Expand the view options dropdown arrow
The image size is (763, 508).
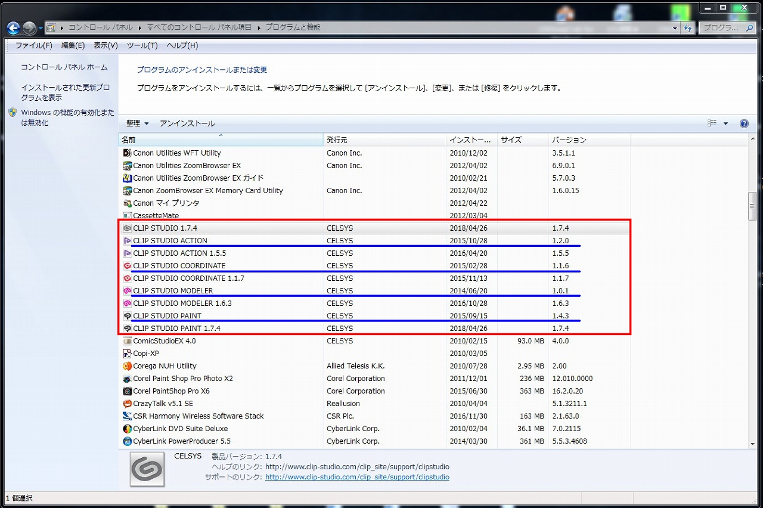725,123
